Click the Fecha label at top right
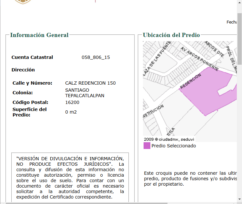 (x=232, y=22)
